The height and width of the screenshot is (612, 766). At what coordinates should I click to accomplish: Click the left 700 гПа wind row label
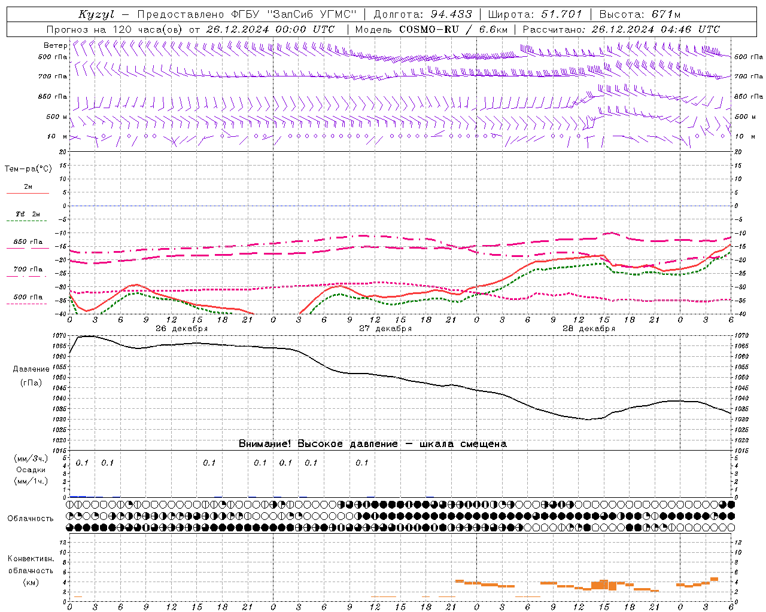(x=53, y=76)
